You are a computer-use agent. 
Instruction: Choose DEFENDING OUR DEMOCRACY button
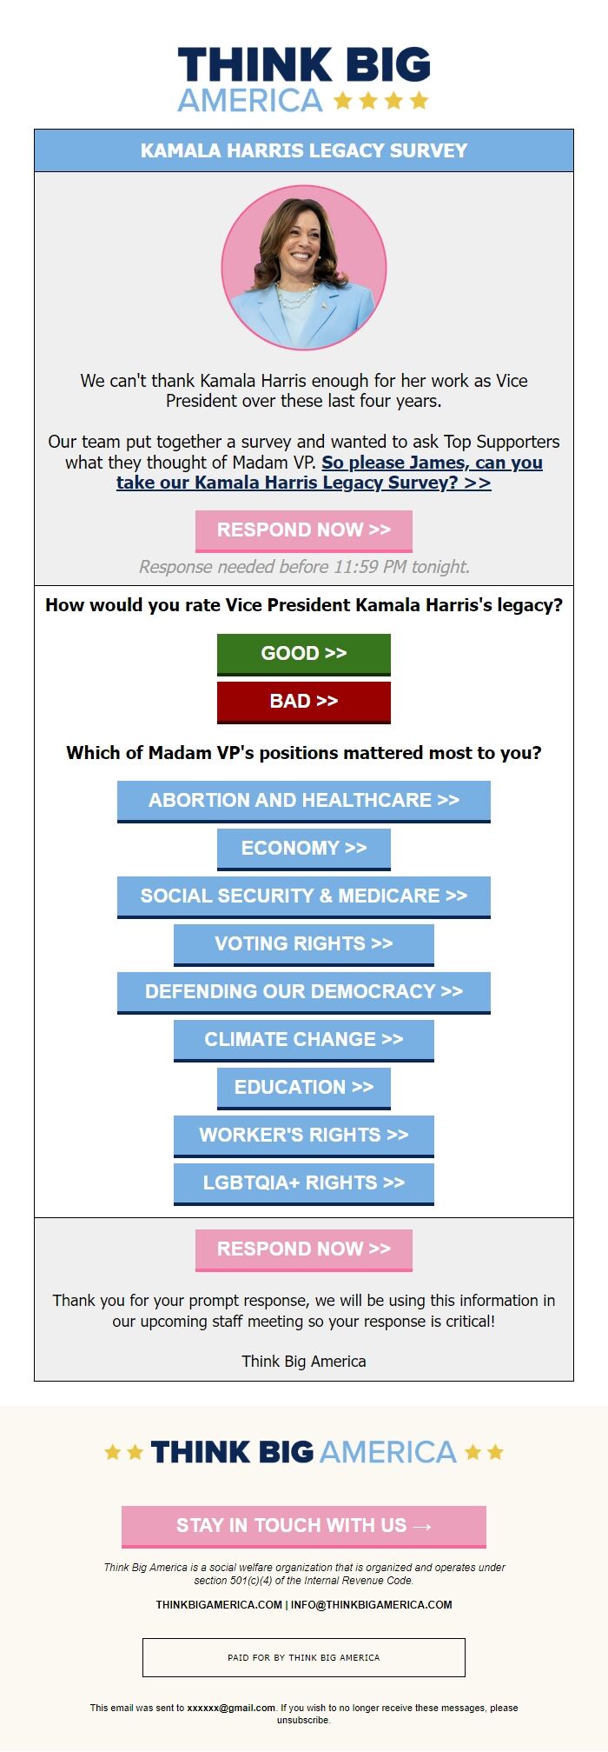(x=304, y=993)
